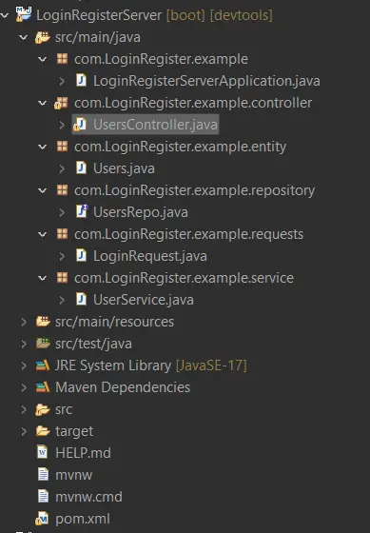Image resolution: width=370 pixels, height=533 pixels.
Task: Select the LoginRegisterServer project name
Action: pyautogui.click(x=99, y=15)
